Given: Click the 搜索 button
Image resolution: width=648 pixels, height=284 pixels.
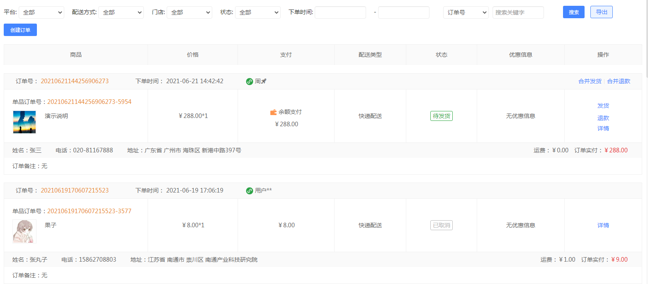Looking at the screenshot, I should [574, 12].
